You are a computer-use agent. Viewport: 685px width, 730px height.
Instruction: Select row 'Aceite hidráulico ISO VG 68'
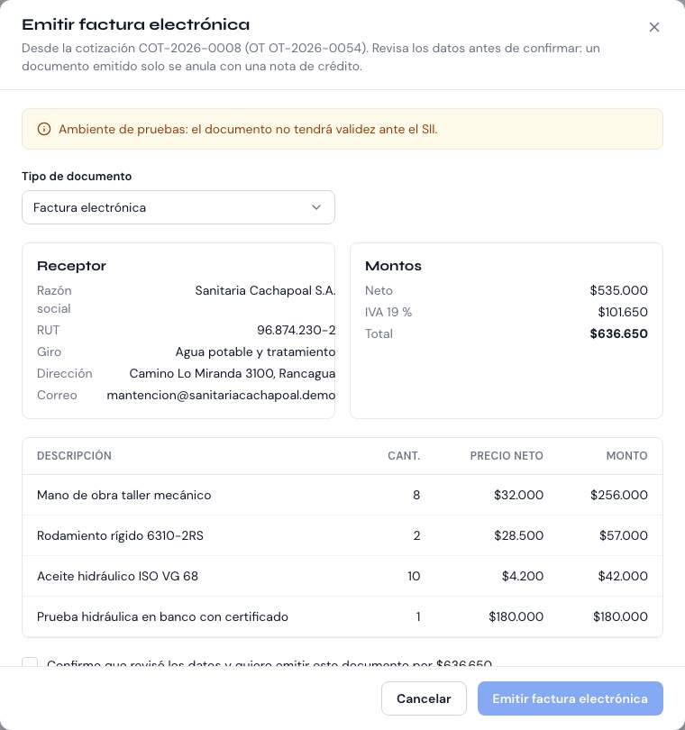342,576
